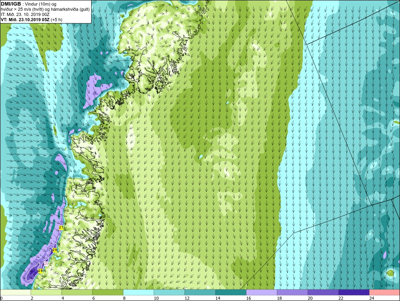Click the light yellow-green 2–4 legend swatch

coord(46,292)
